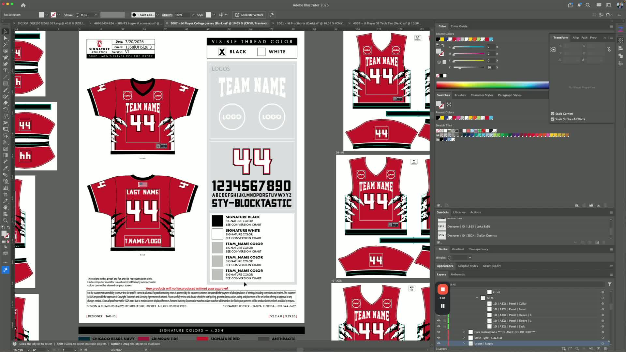Toggle the Scale Strokes & Effects checkbox
Image resolution: width=626 pixels, height=352 pixels.
tap(552, 119)
